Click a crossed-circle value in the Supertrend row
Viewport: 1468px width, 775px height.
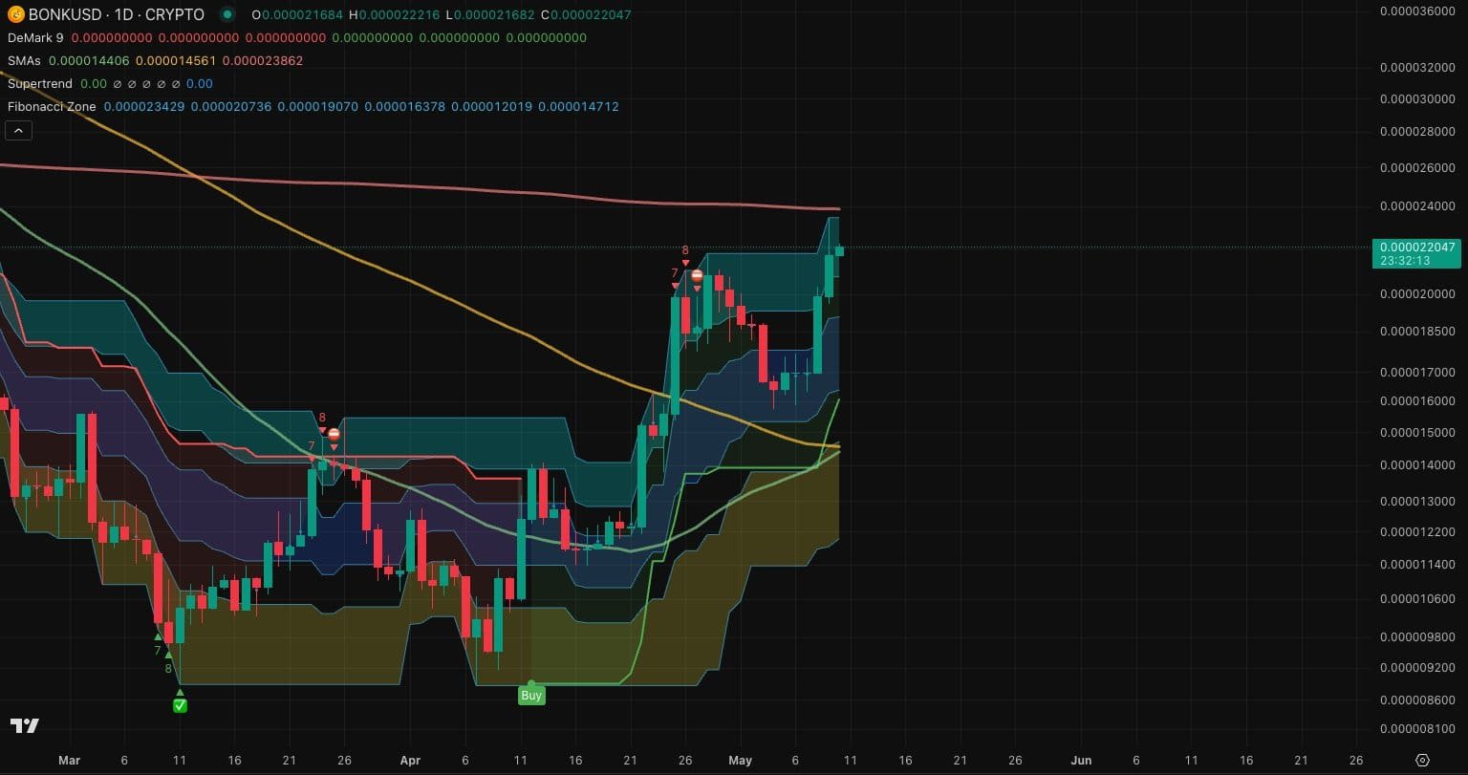pyautogui.click(x=131, y=84)
